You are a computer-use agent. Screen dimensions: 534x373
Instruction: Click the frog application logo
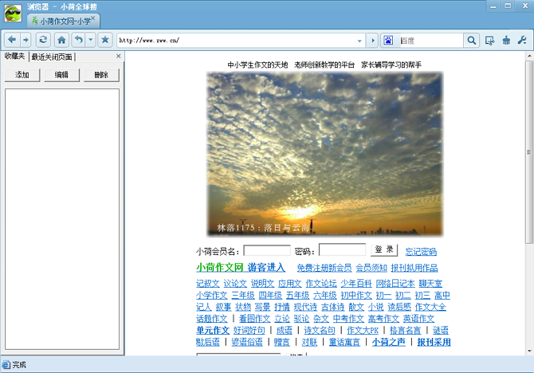[x=13, y=14]
